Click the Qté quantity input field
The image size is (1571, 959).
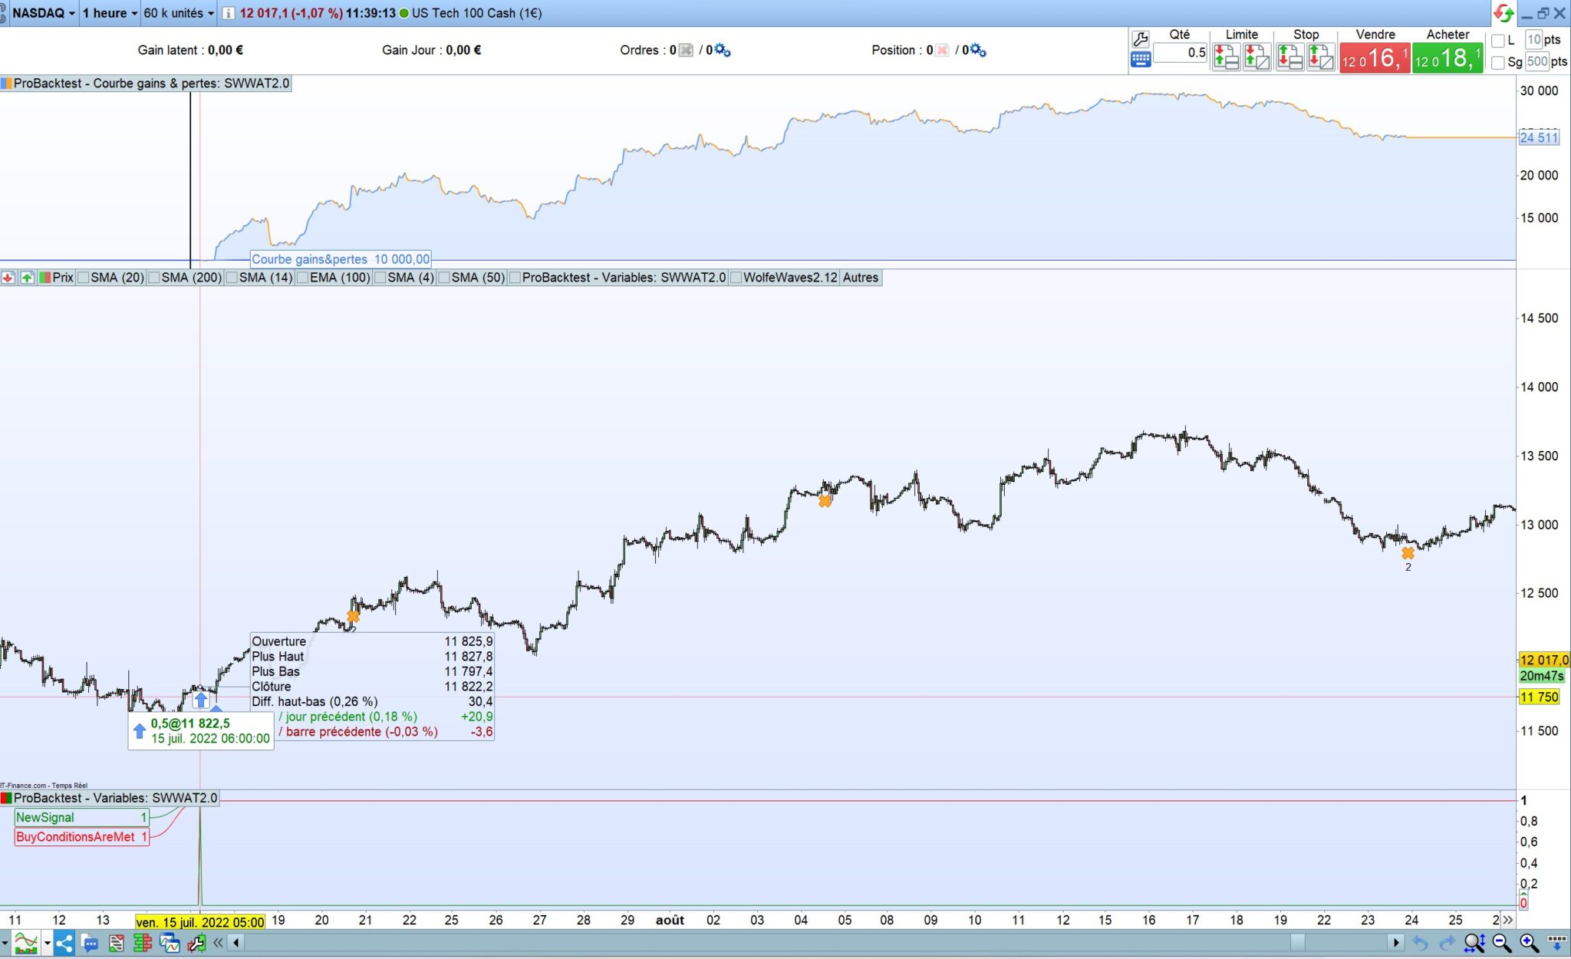(x=1180, y=53)
